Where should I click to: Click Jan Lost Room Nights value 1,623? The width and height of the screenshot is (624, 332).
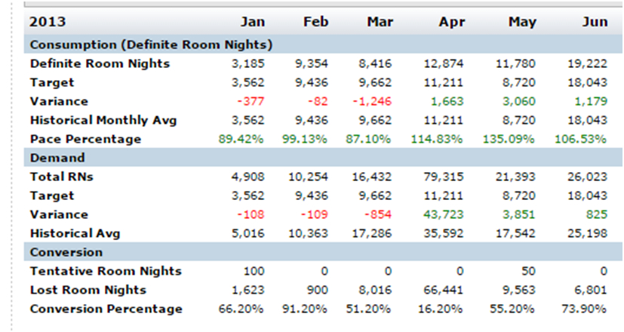click(248, 290)
